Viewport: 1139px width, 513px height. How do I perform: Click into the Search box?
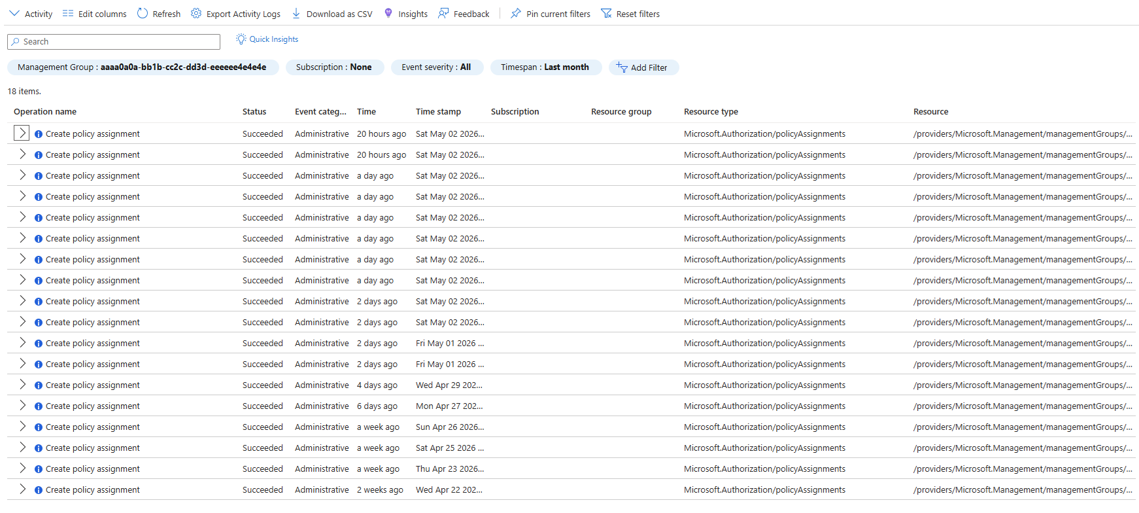(x=114, y=41)
